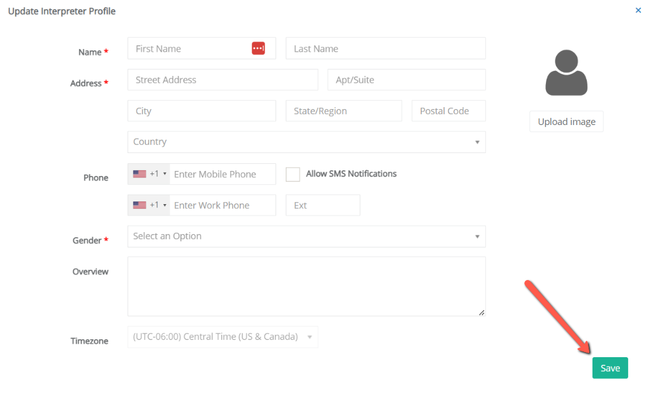Click the resize handle on Overview textarea
Viewport: 648px width, 405px height.
coord(482,312)
